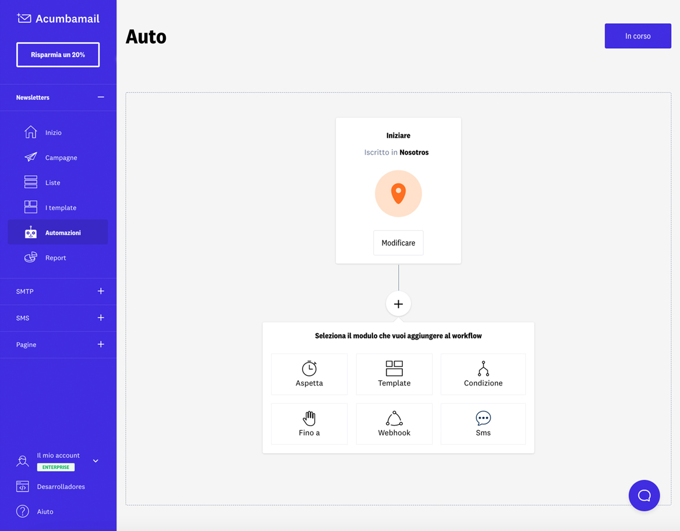Click the In corso status button
The height and width of the screenshot is (531, 680).
coord(637,35)
